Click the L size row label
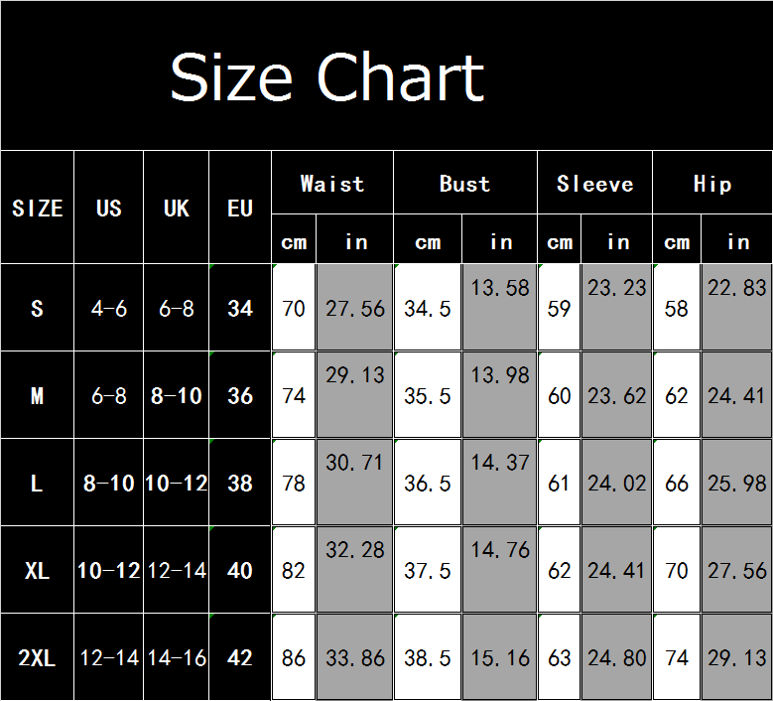Screen dimensions: 773x701 (38, 484)
